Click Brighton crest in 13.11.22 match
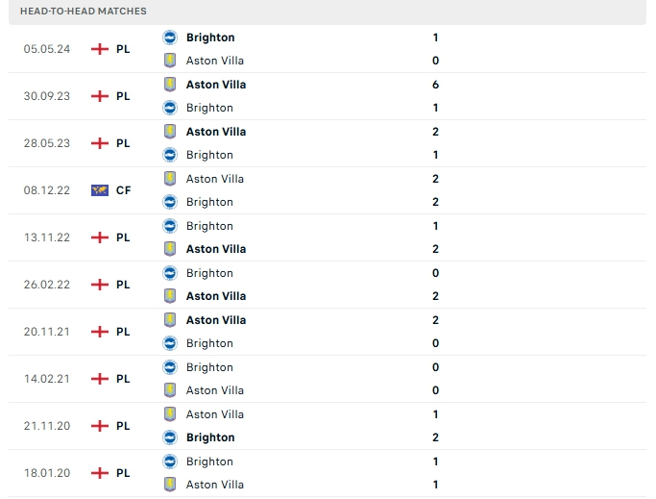Viewport: 656px width, 499px height. (x=170, y=226)
